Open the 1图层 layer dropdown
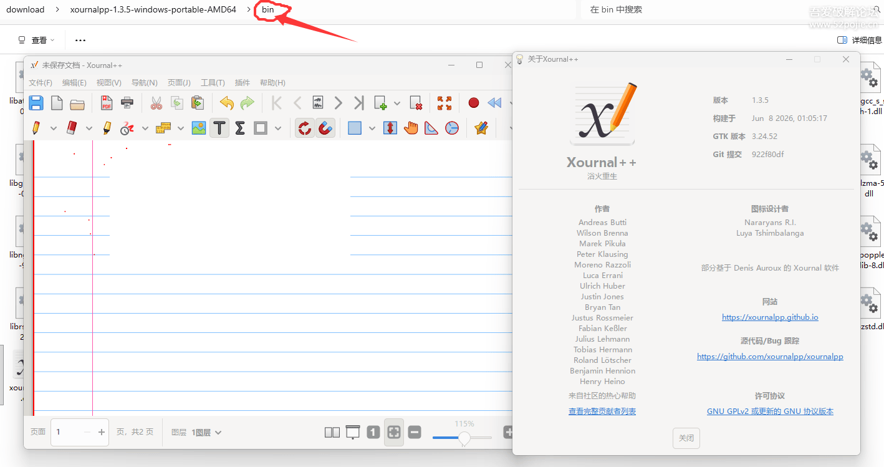884x467 pixels. (206, 432)
